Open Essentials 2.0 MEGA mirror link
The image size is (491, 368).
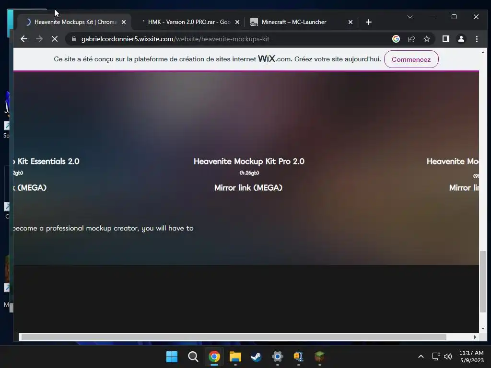(x=30, y=187)
